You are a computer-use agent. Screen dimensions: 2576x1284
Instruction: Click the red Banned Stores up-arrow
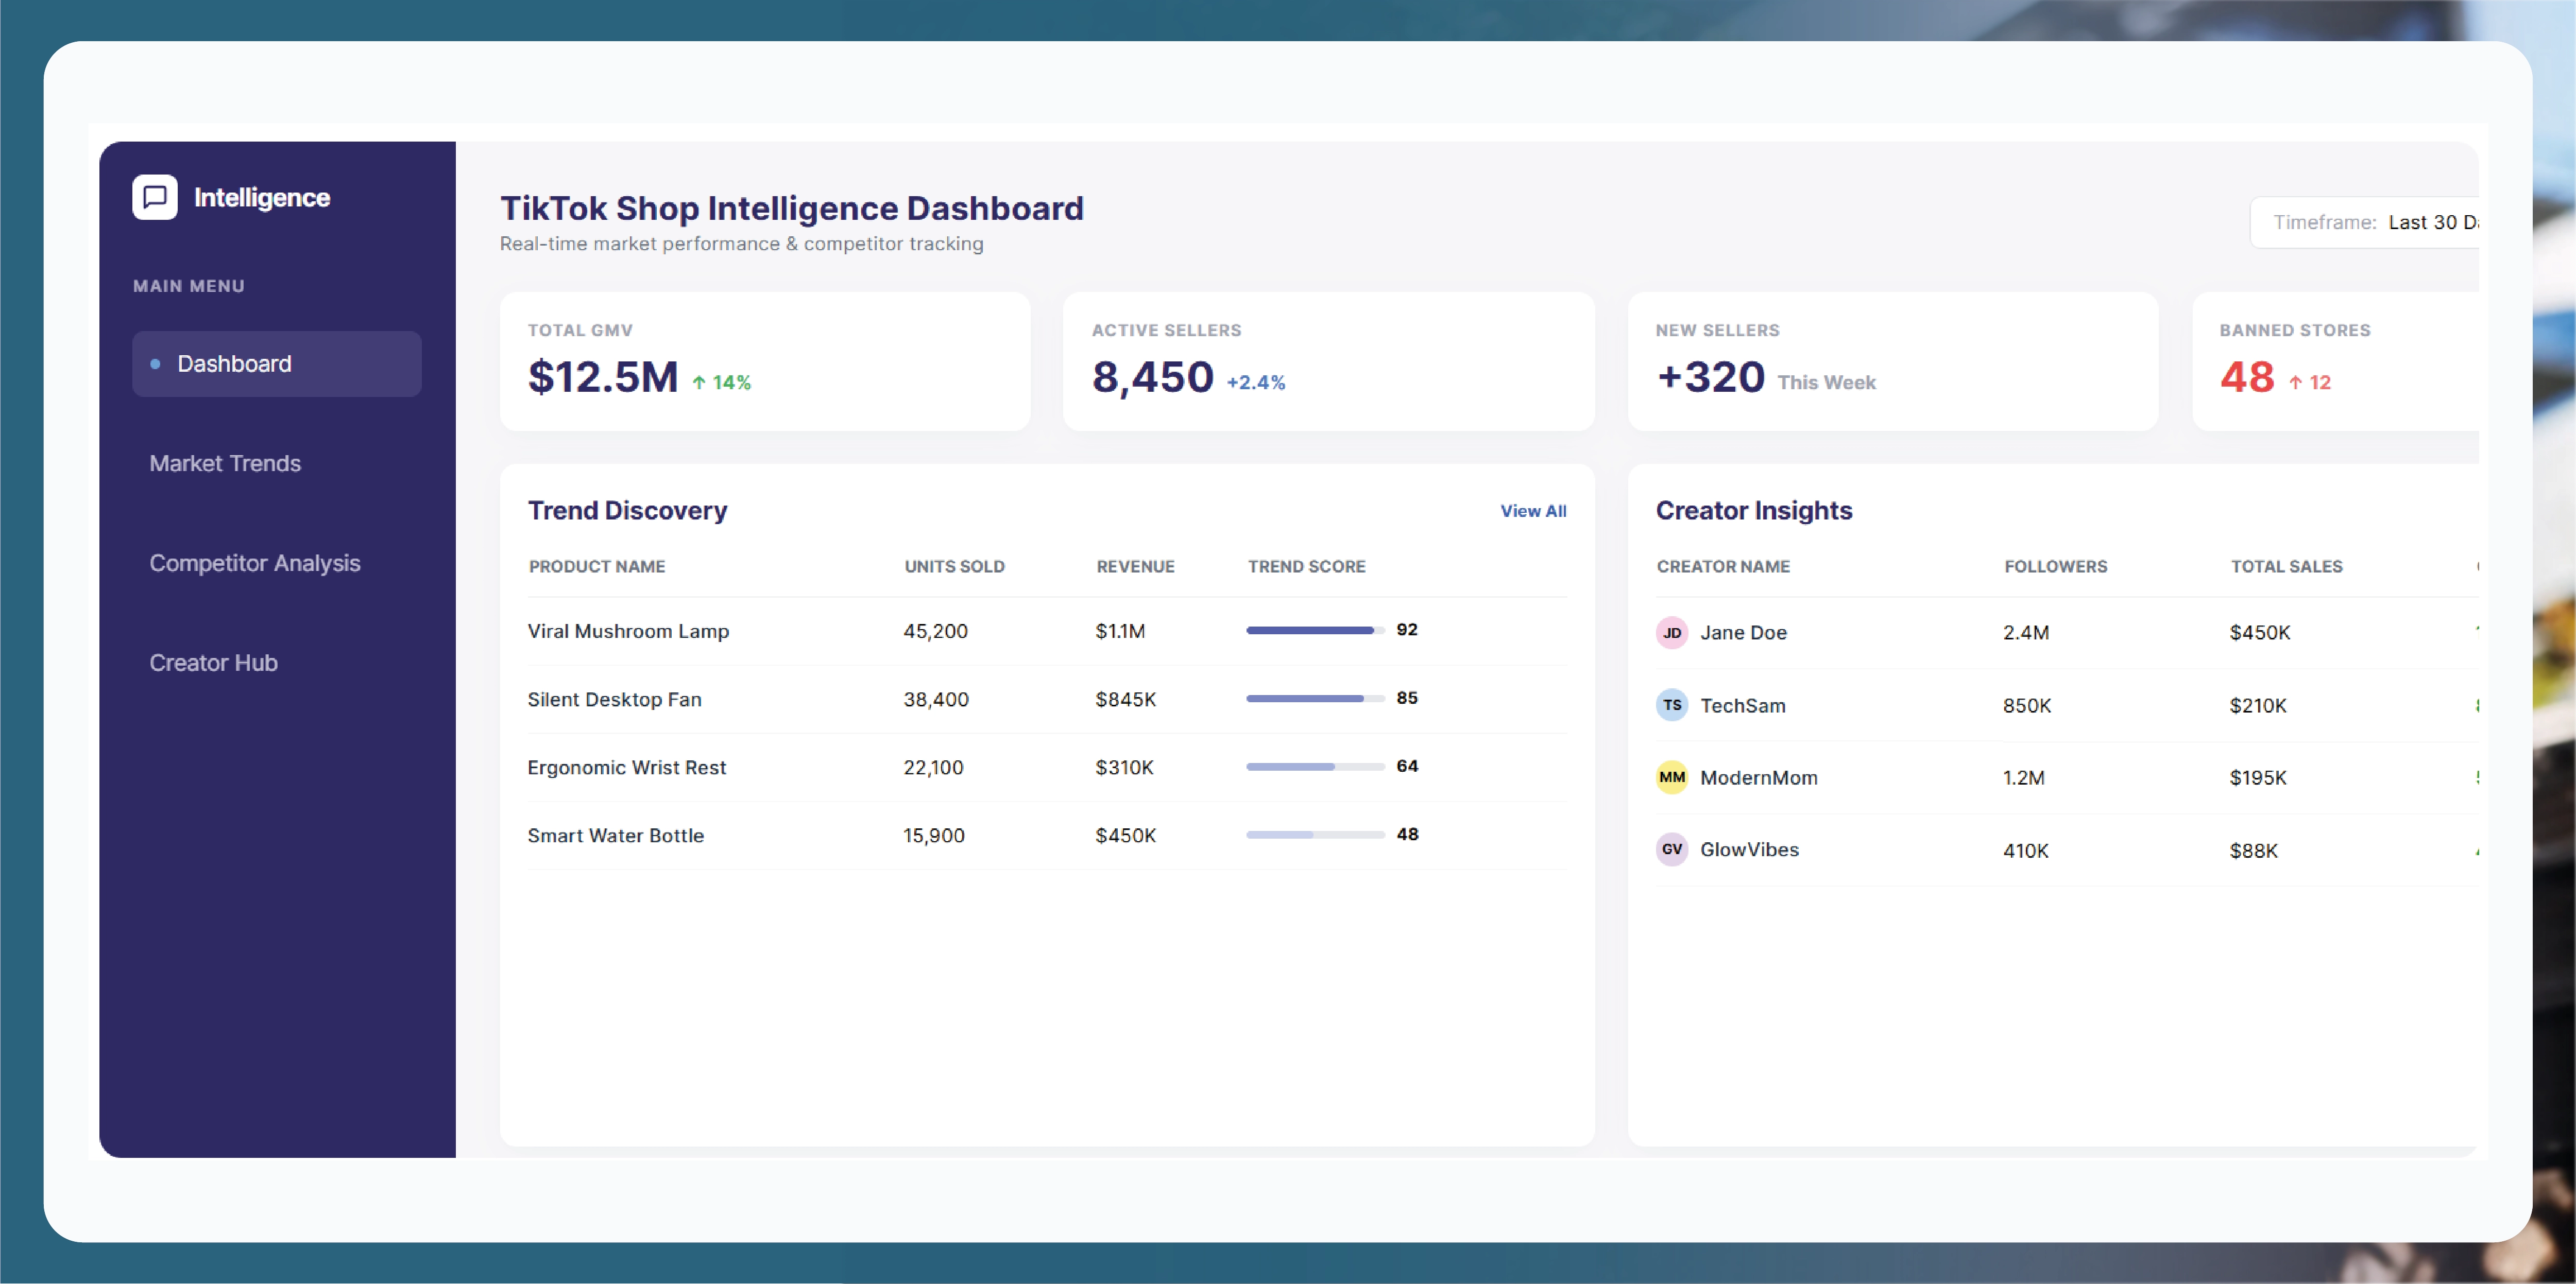pyautogui.click(x=2295, y=383)
